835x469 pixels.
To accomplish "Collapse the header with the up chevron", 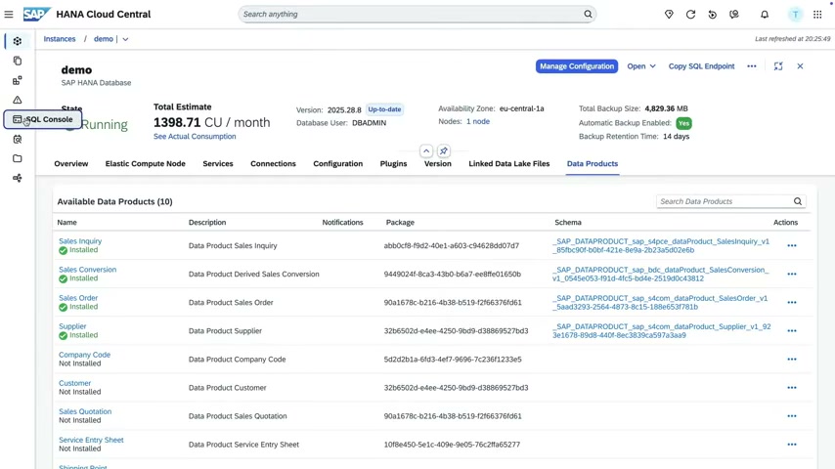I will coord(426,150).
